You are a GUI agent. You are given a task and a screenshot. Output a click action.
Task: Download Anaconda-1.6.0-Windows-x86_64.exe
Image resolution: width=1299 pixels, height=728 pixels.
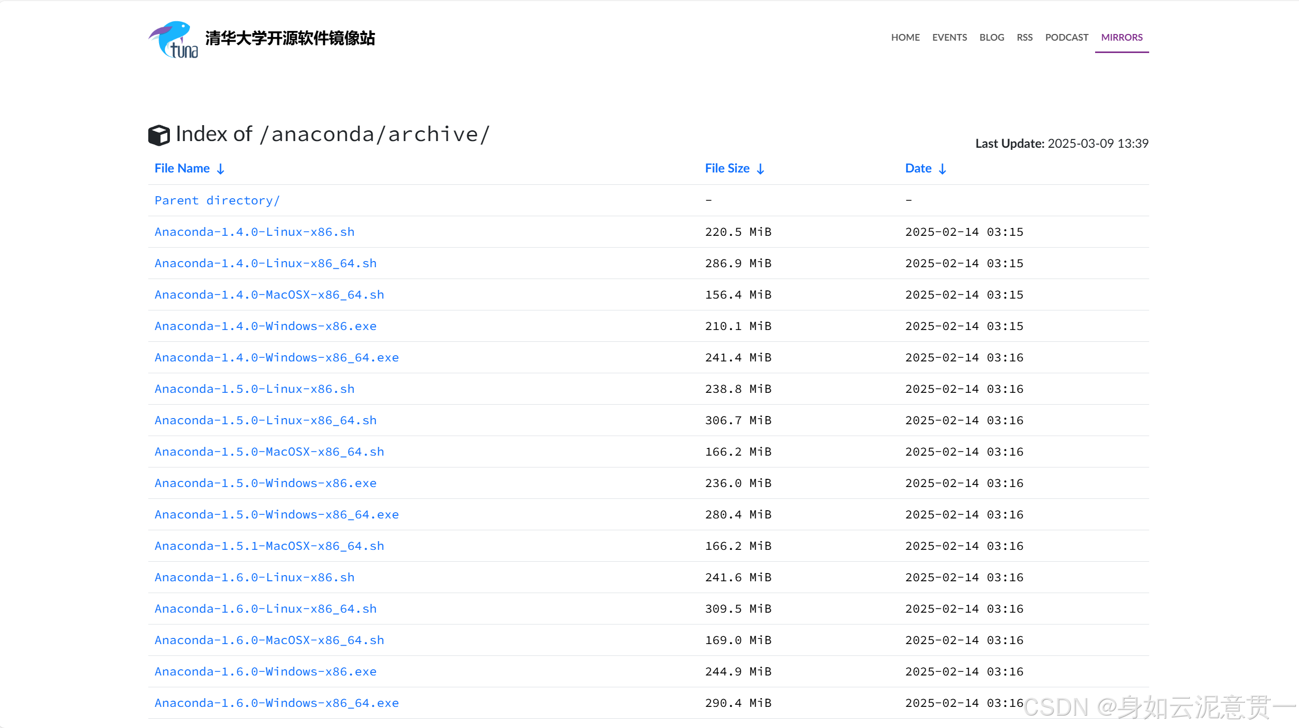click(276, 703)
